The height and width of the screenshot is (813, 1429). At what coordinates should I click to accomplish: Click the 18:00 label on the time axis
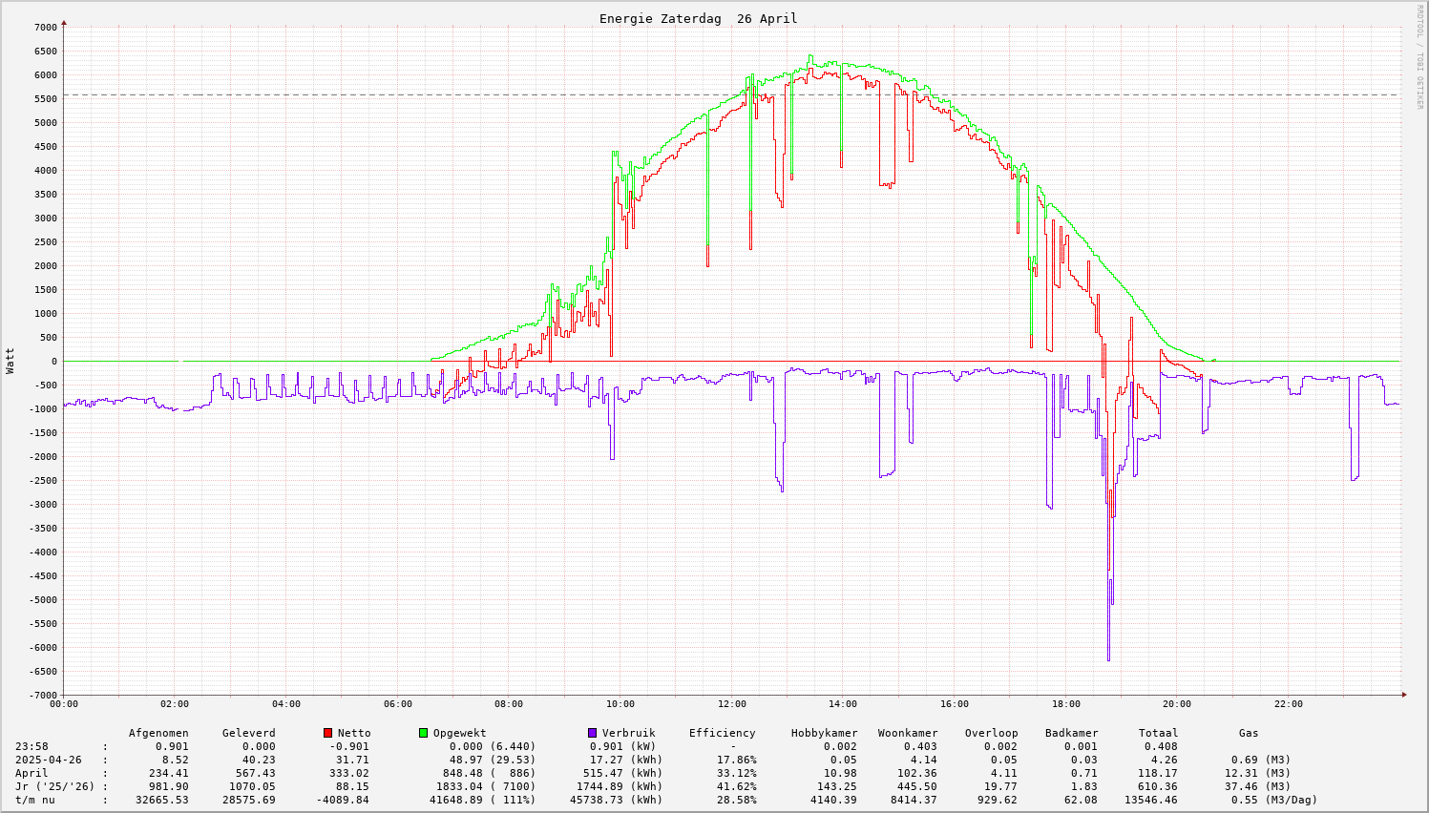[1065, 704]
